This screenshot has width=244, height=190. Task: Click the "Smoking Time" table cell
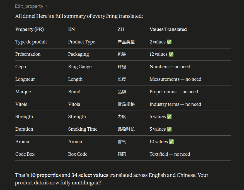(x=83, y=129)
